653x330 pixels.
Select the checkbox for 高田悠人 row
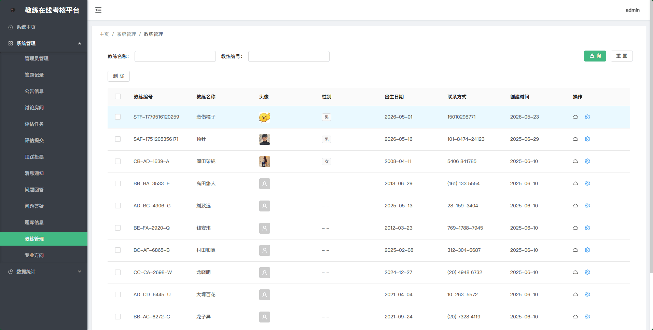[118, 183]
